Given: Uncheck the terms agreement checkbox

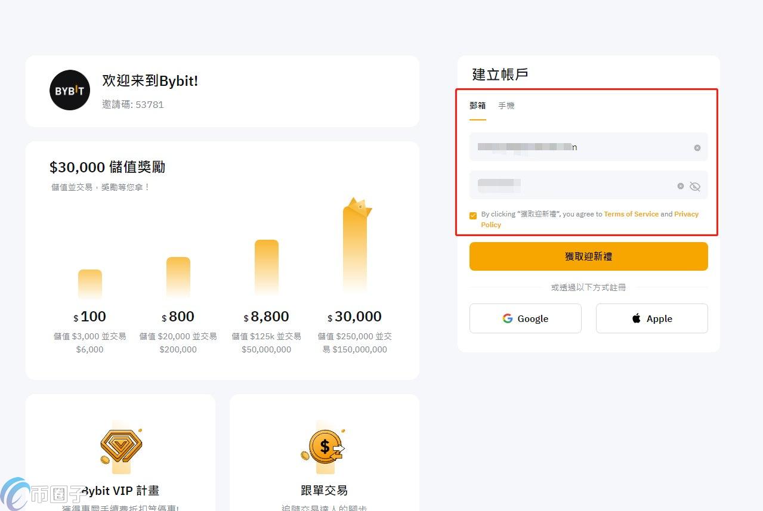Looking at the screenshot, I should [473, 215].
